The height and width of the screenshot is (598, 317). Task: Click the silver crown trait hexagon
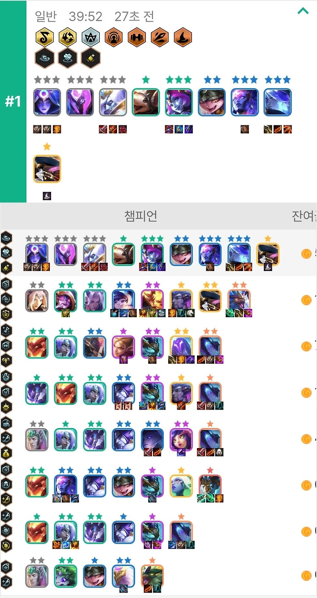pyautogui.click(x=90, y=37)
